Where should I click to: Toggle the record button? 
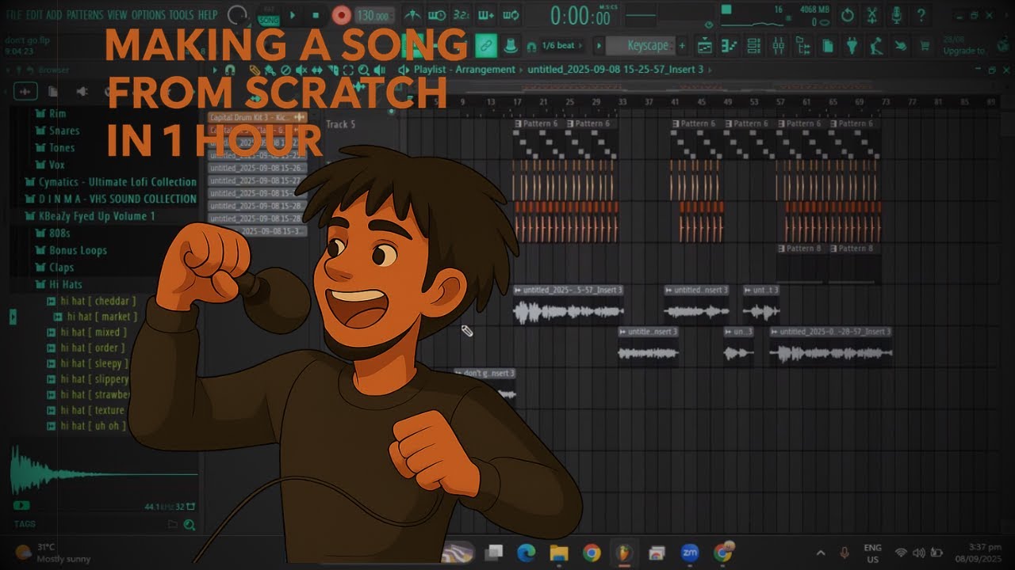pos(341,15)
